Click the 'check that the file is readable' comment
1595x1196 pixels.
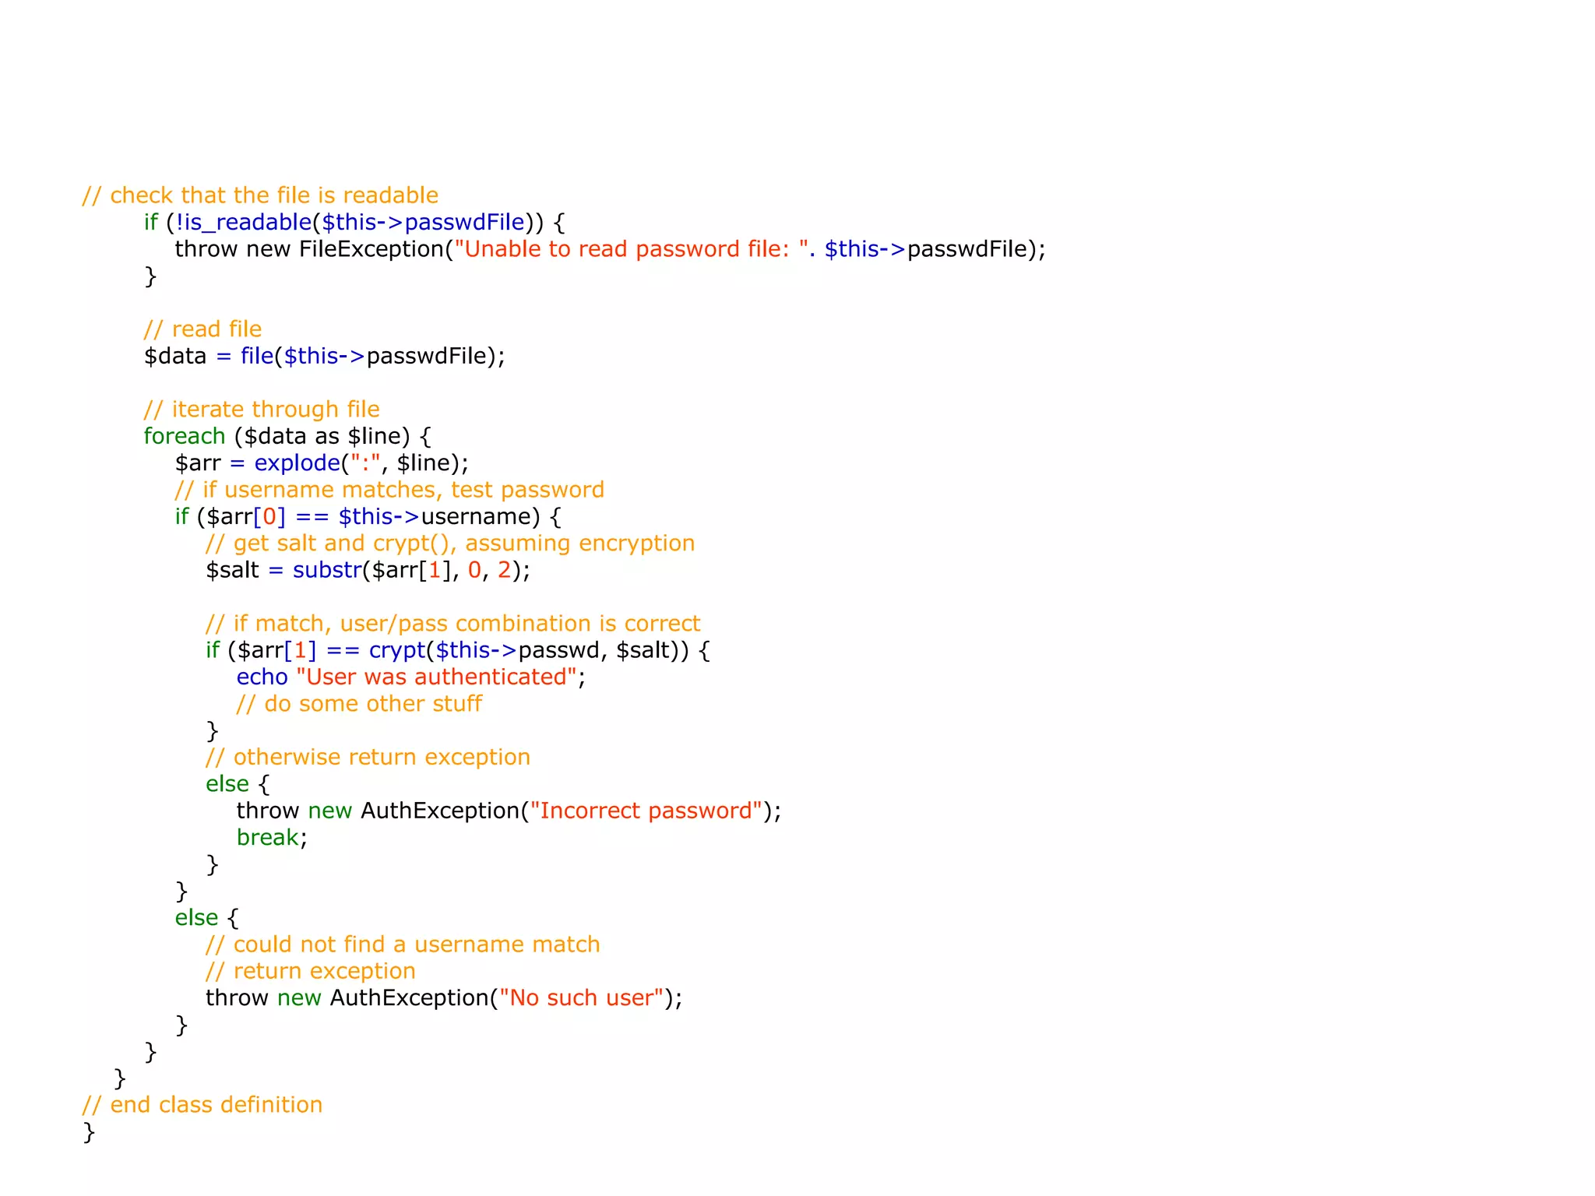260,195
